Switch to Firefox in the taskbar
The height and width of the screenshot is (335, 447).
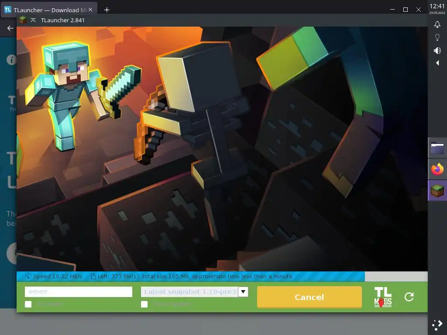pos(437,169)
